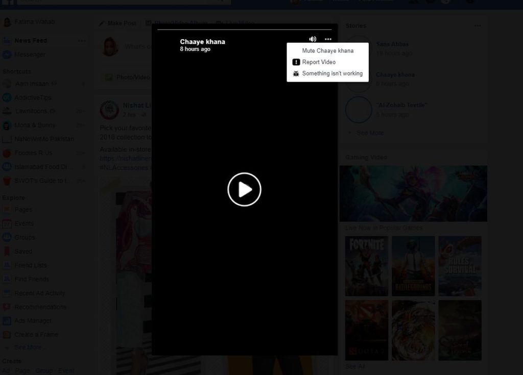Click the Foodies R Us shortcut icon
The width and height of the screenshot is (523, 375).
click(x=7, y=153)
